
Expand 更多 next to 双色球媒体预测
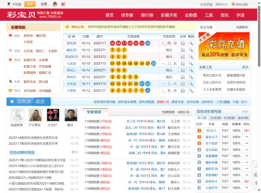tap(75, 153)
